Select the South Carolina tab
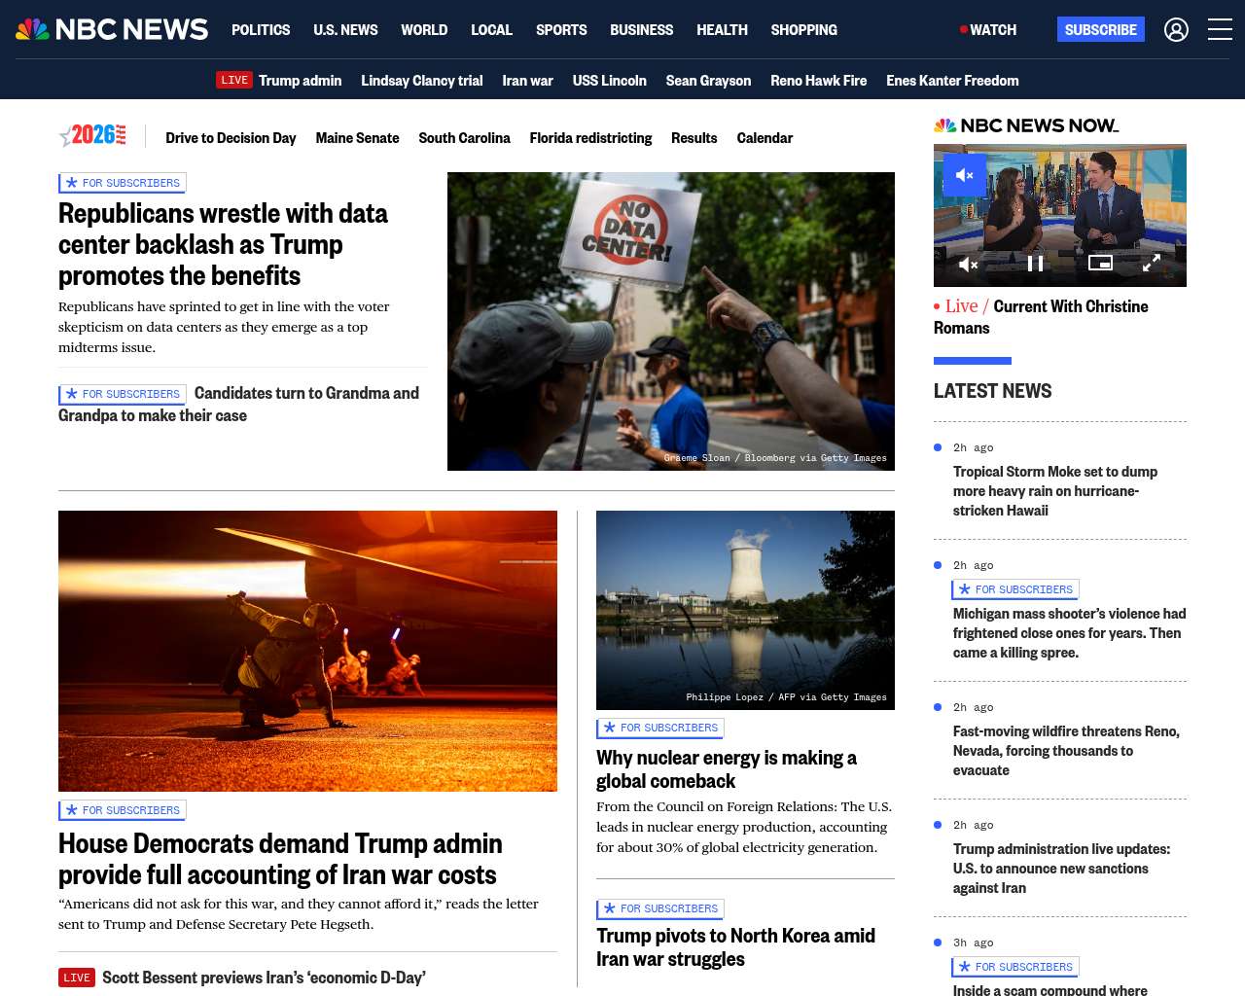1245x996 pixels. pos(464,138)
